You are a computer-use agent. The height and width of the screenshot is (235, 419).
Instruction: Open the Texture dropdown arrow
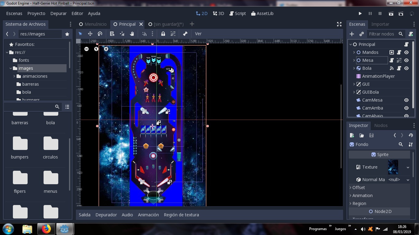pyautogui.click(x=408, y=167)
